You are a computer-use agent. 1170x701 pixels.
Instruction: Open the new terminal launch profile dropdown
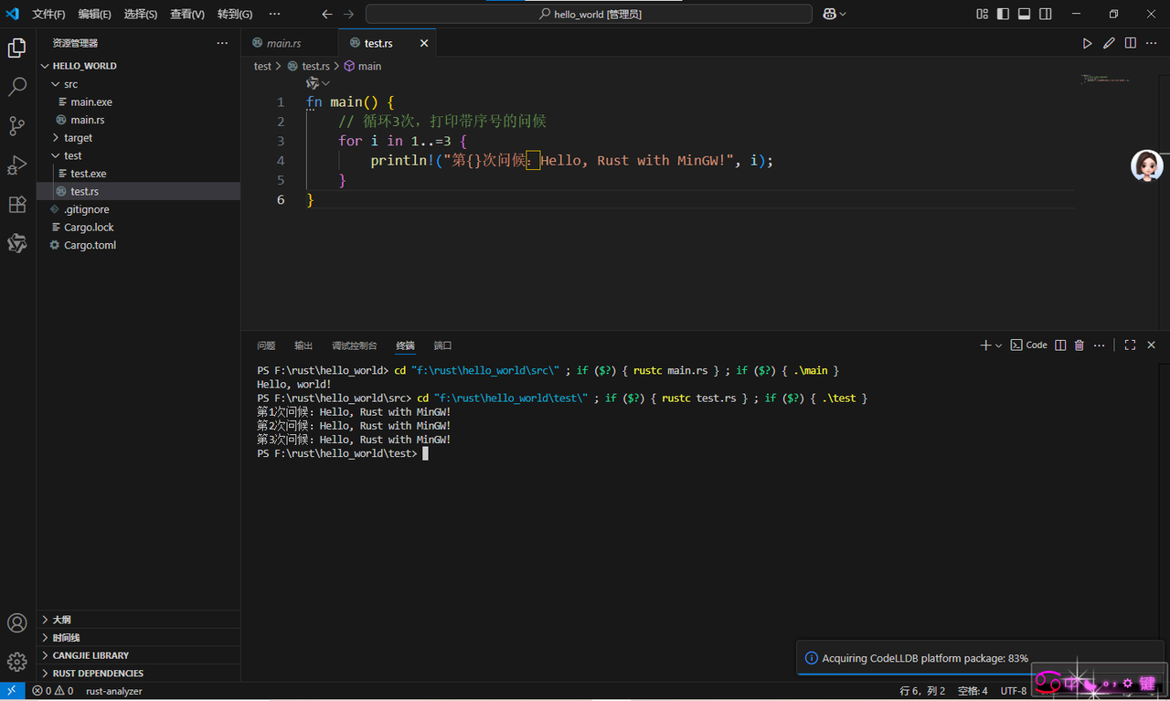999,345
